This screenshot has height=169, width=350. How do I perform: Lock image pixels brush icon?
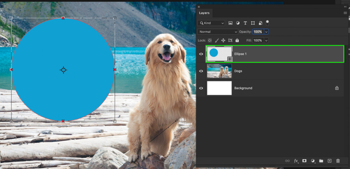(x=216, y=41)
